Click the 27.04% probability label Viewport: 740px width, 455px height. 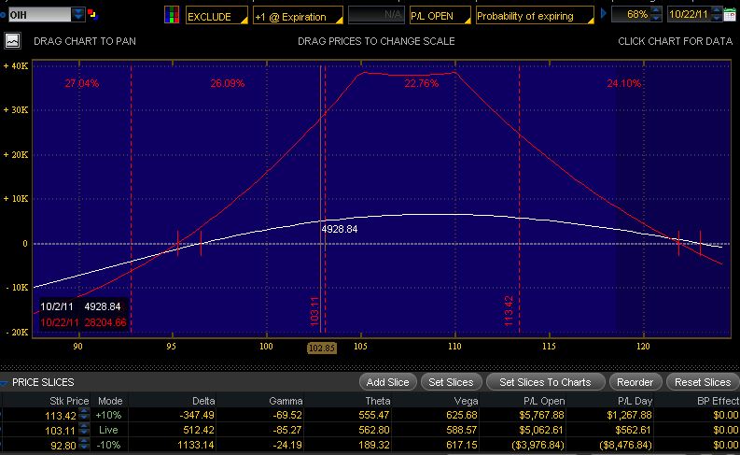pos(82,84)
